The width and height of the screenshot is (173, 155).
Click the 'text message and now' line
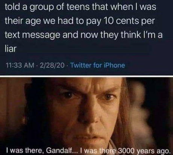point(51,35)
